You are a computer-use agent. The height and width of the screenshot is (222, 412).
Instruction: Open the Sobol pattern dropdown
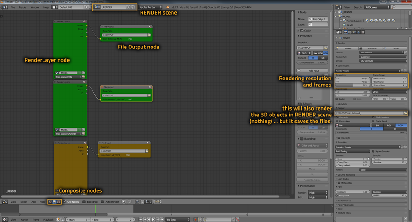[383, 170]
